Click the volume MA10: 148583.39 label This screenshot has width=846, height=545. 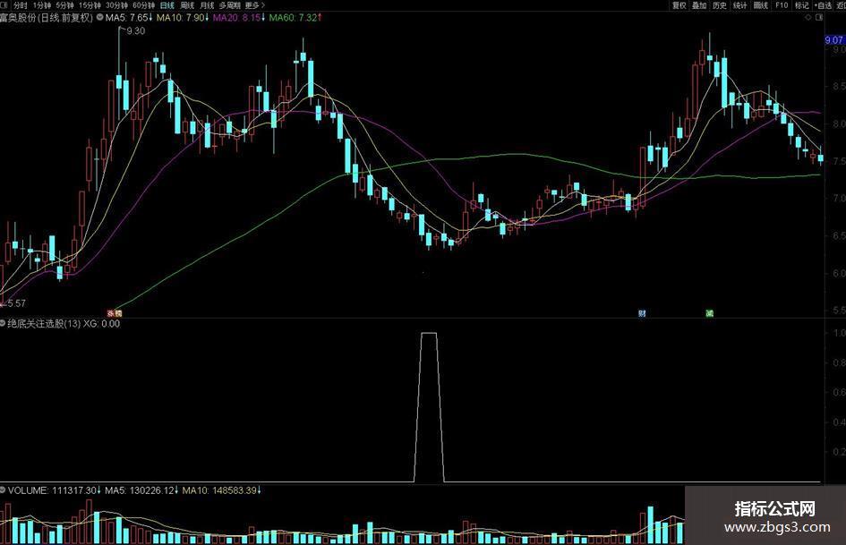pos(222,490)
